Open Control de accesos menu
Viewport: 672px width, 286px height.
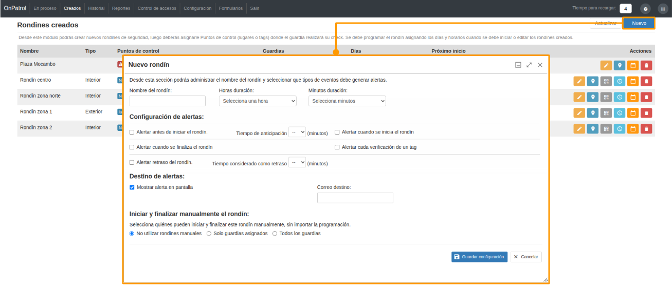point(157,8)
